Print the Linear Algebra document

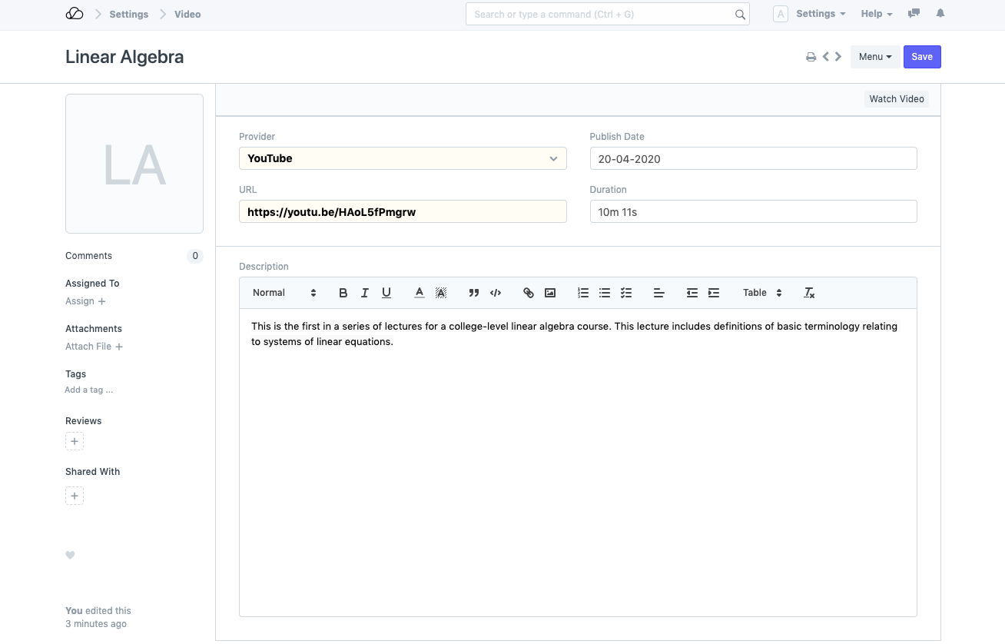click(x=811, y=57)
